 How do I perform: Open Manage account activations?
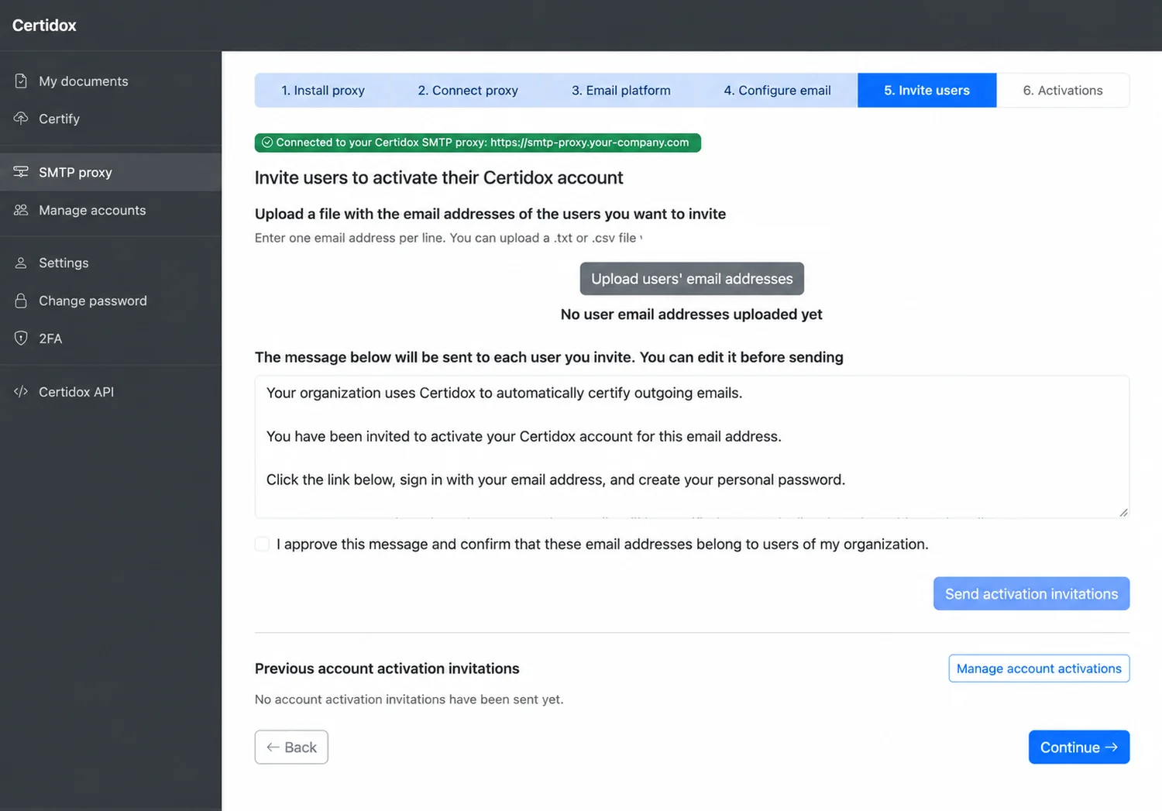(1039, 668)
